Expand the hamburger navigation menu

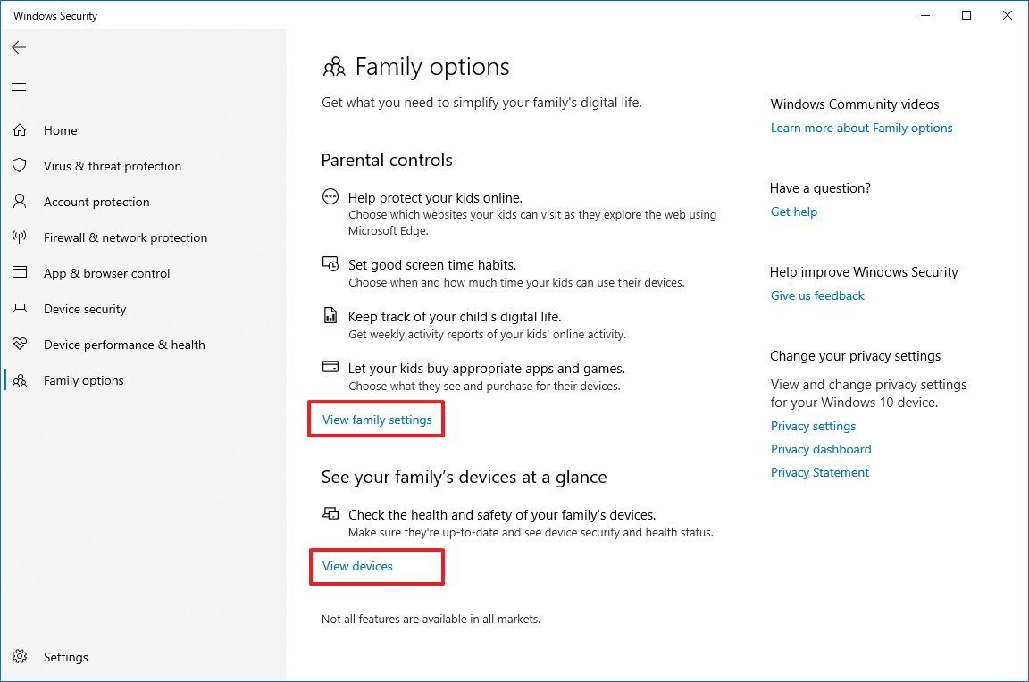[x=19, y=87]
